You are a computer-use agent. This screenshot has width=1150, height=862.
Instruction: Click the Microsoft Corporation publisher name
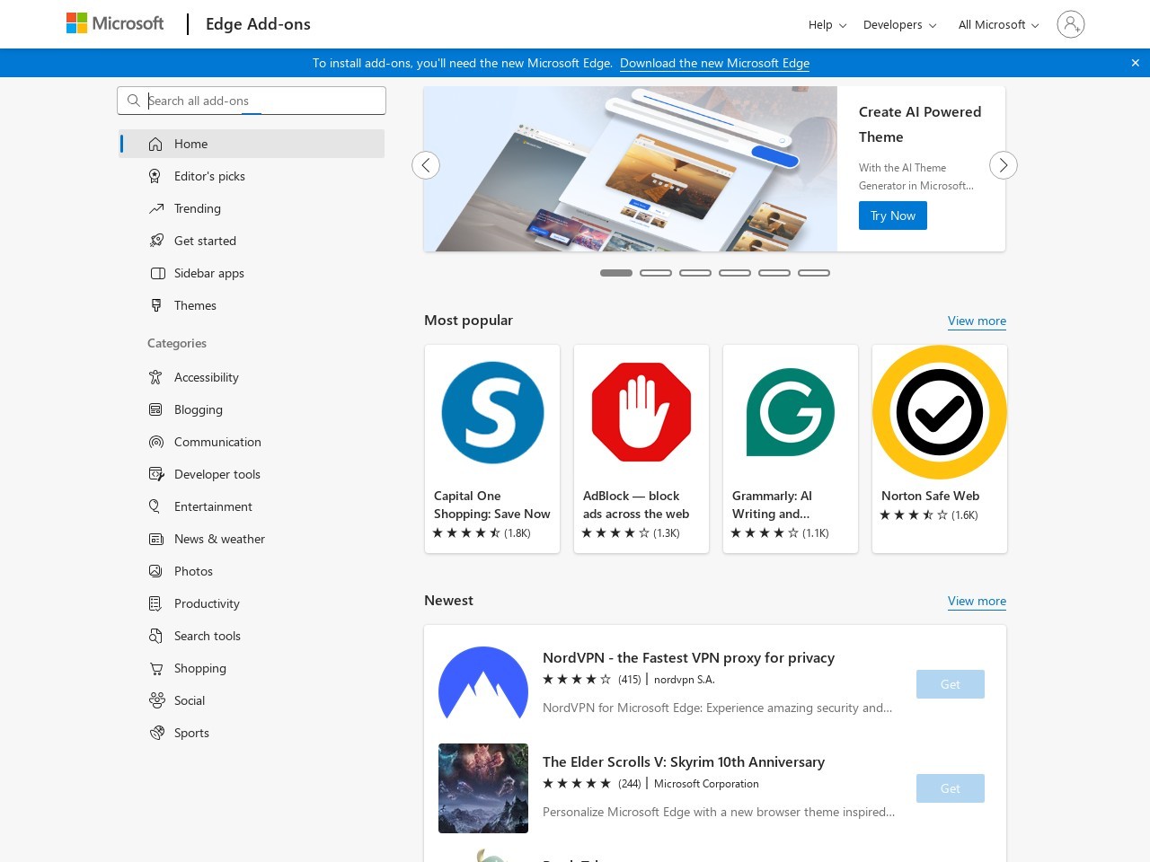click(x=706, y=784)
